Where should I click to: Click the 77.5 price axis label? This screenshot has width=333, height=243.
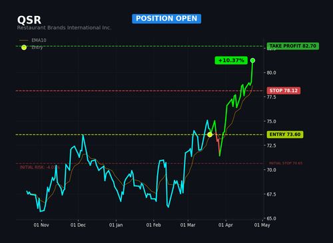(x=271, y=97)
